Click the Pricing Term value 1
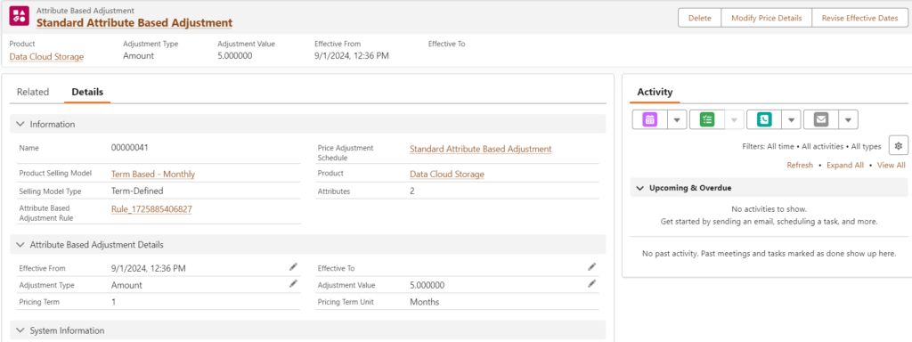This screenshot has width=912, height=342. tap(113, 302)
